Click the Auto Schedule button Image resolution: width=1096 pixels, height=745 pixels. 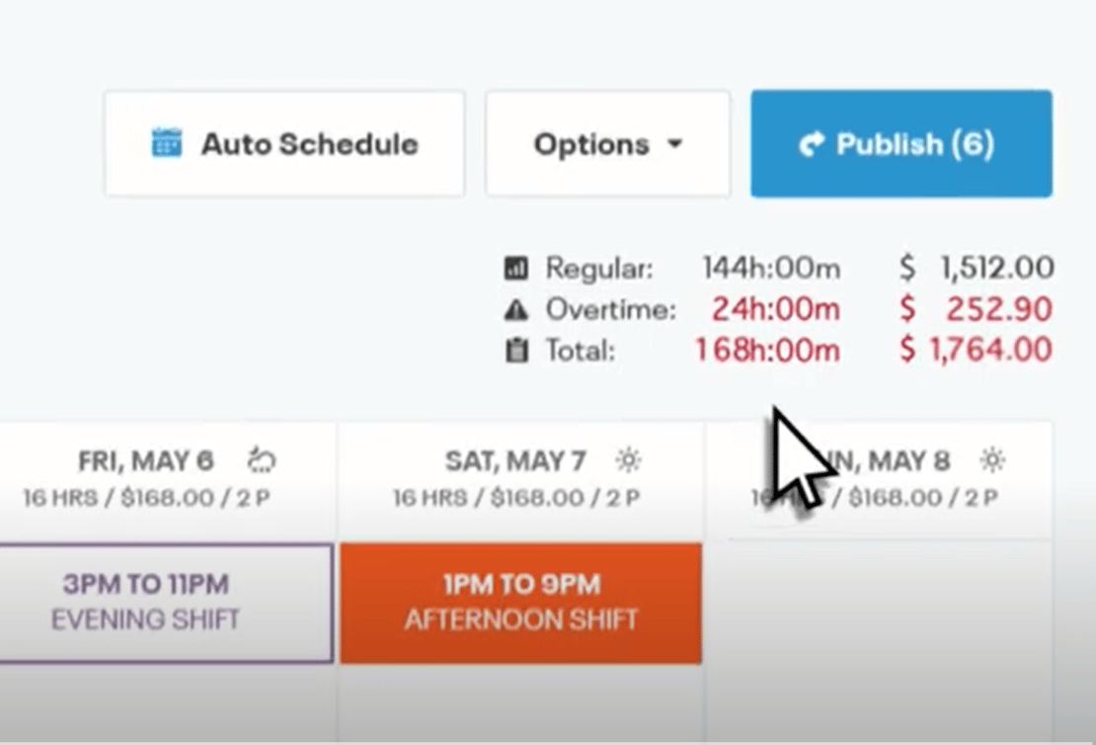283,143
